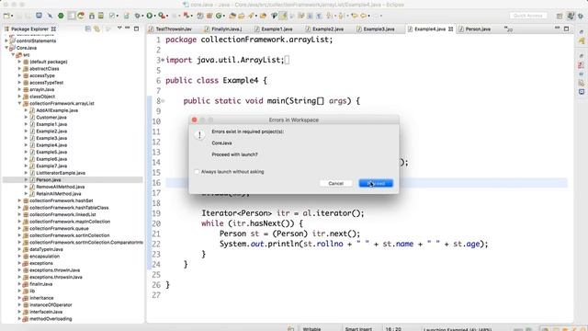Maximize the editor area
This screenshot has width=588, height=331.
pos(566,29)
